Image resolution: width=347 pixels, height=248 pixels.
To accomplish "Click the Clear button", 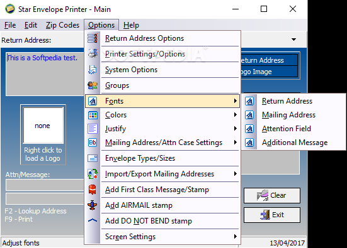I will (272, 195).
